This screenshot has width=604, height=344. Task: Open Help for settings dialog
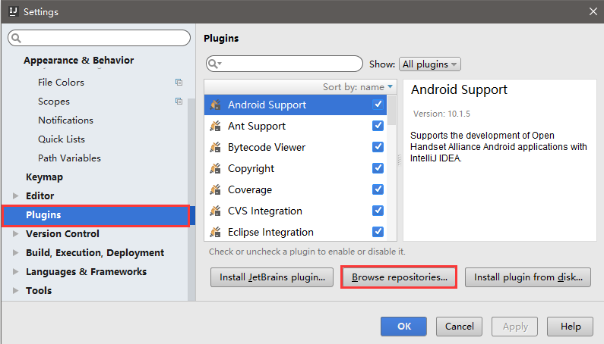point(570,327)
